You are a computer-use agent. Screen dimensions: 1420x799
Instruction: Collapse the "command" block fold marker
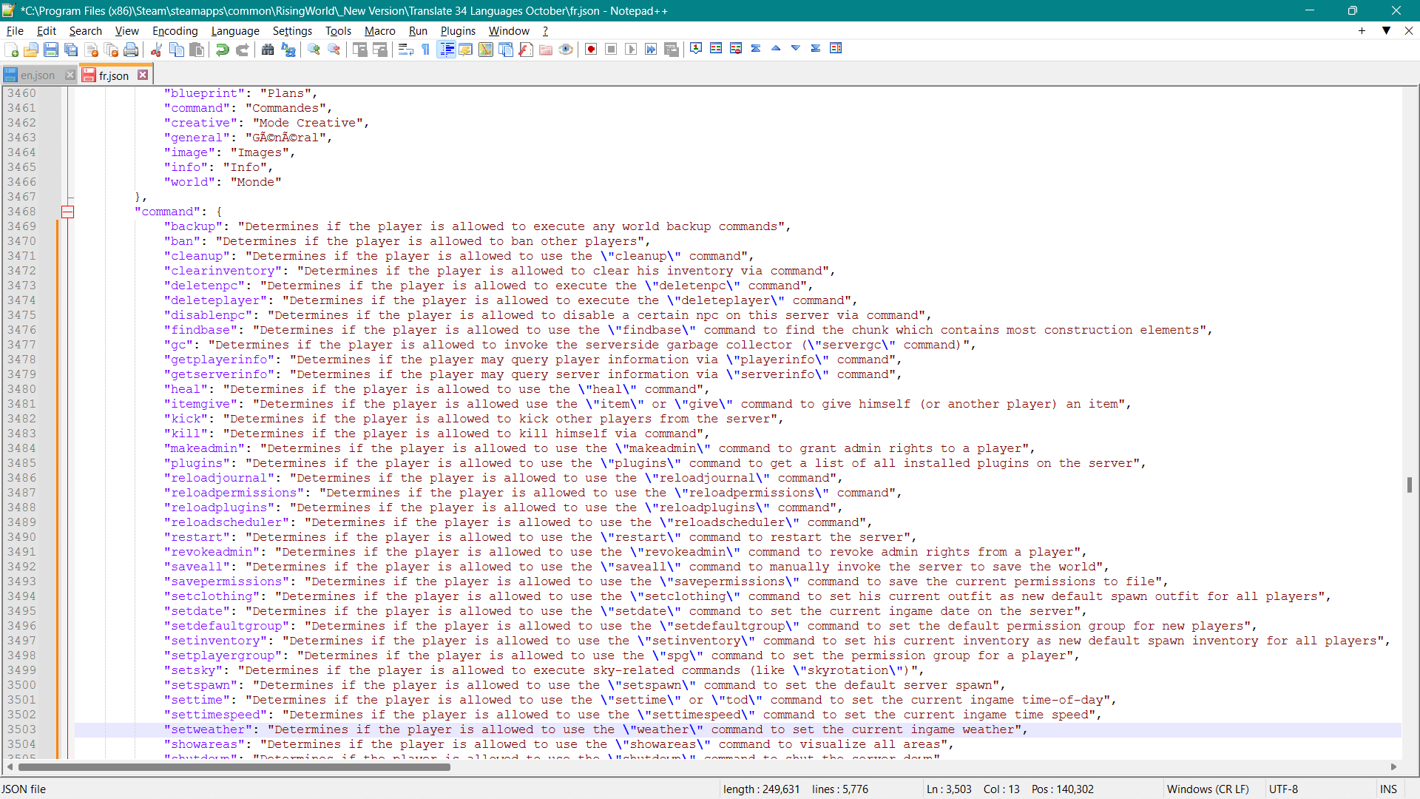(x=67, y=212)
